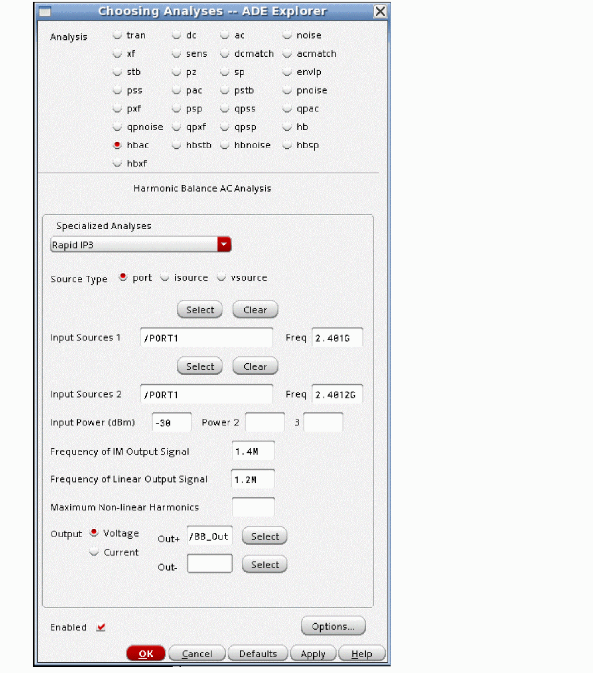Click Clear above Input Sources 2
This screenshot has width=593, height=673.
point(255,366)
